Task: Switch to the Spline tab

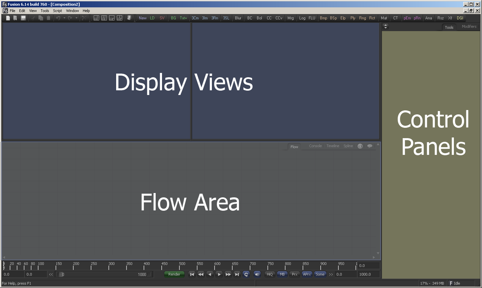Action: 348,146
